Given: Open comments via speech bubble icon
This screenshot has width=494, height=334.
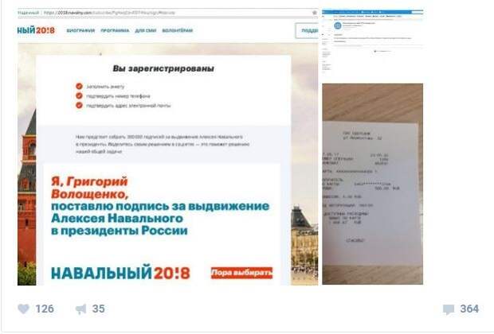Looking at the screenshot, I should click(449, 309).
